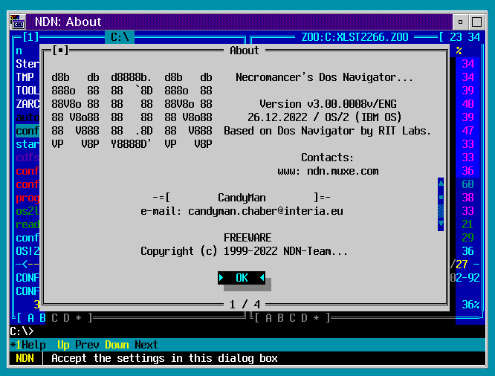Viewport: 495px width, 376px height.
Task: Select drive D in the right panel drive line
Action: pos(304,317)
